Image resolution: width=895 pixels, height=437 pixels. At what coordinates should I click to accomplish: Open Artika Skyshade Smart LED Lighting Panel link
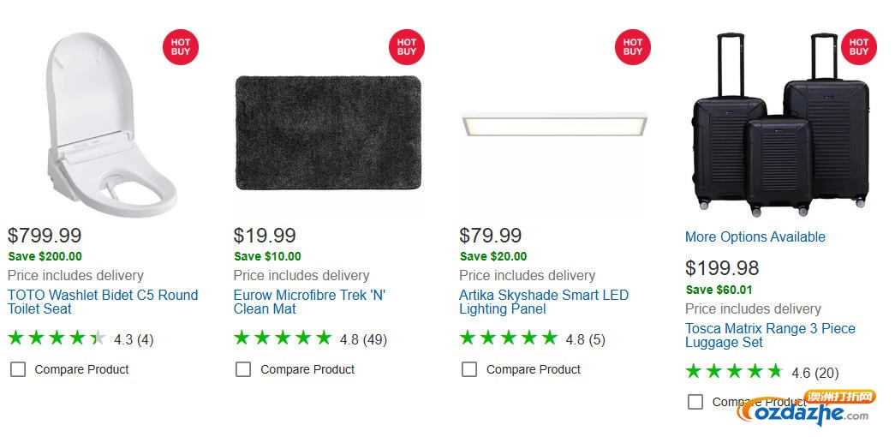coord(544,302)
